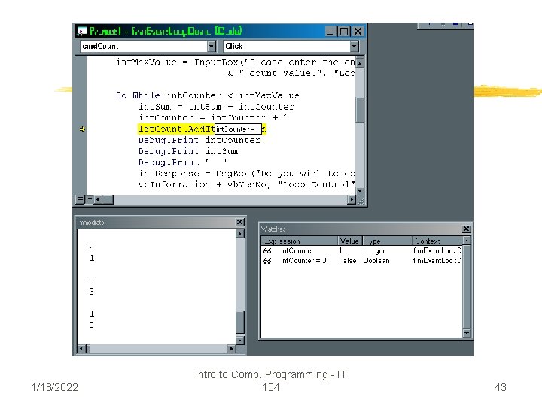Image resolution: width=542 pixels, height=406 pixels.
Task: Click the intCounter = intCounter + 1 line
Action: (212, 118)
